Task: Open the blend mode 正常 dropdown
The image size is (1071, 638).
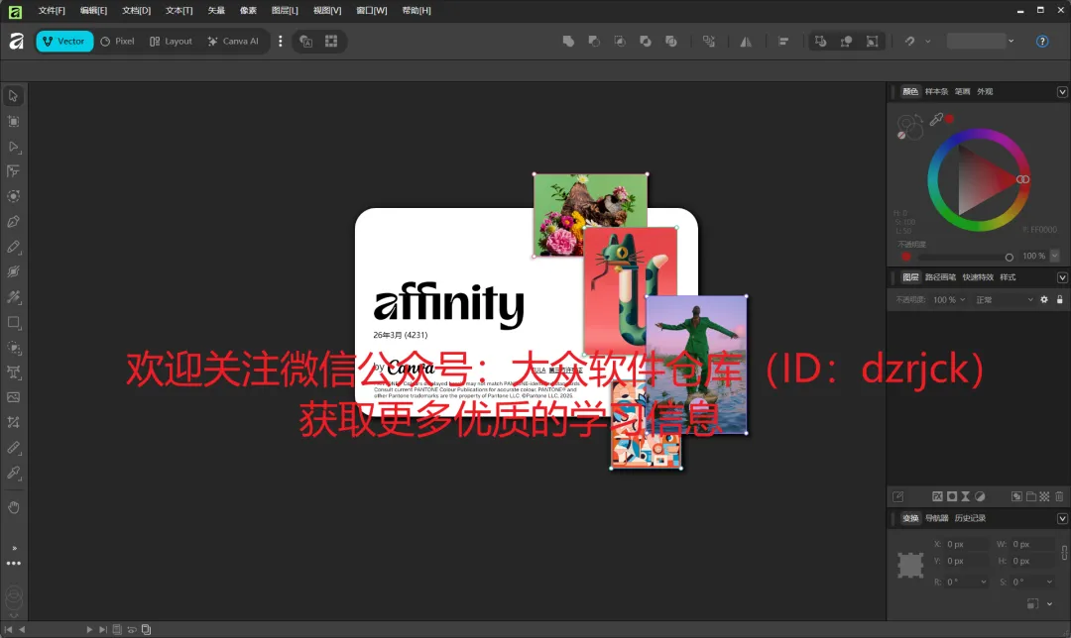Action: point(1004,299)
